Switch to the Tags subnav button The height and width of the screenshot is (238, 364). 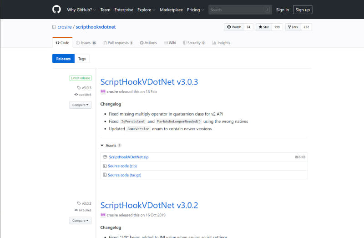tap(82, 59)
